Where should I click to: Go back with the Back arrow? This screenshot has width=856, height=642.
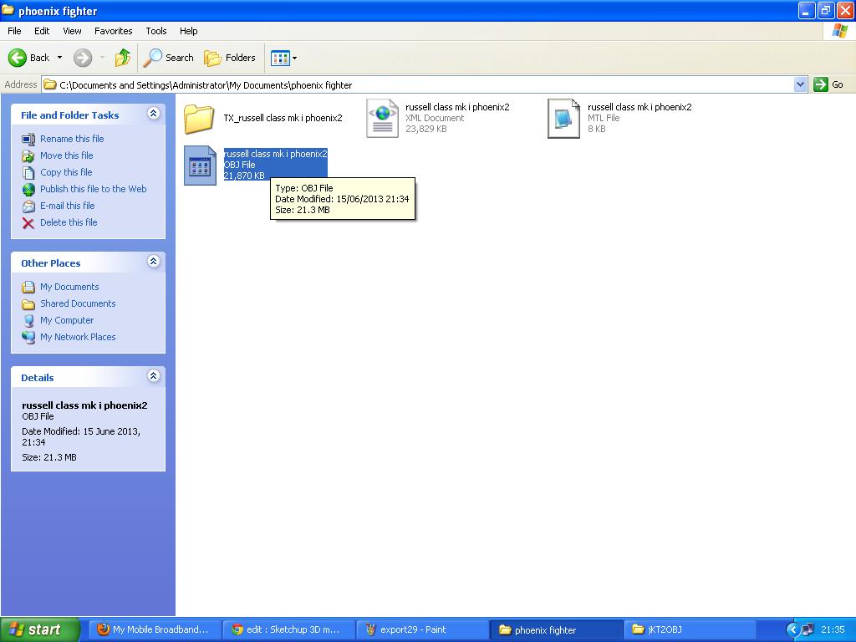coord(28,58)
